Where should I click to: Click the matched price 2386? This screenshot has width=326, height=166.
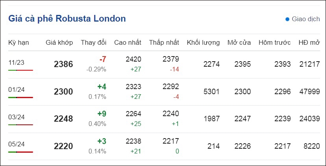click(63, 64)
